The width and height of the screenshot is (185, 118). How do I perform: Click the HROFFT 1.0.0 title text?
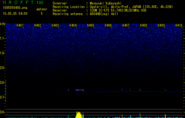pos(23,2)
